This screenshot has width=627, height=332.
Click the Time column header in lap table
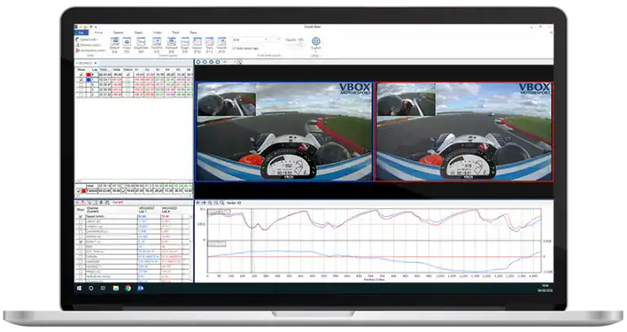(x=103, y=69)
